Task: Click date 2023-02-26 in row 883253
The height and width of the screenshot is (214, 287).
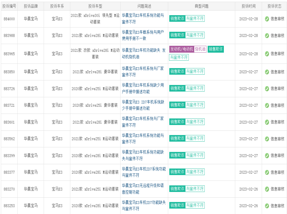Action: 249,206
